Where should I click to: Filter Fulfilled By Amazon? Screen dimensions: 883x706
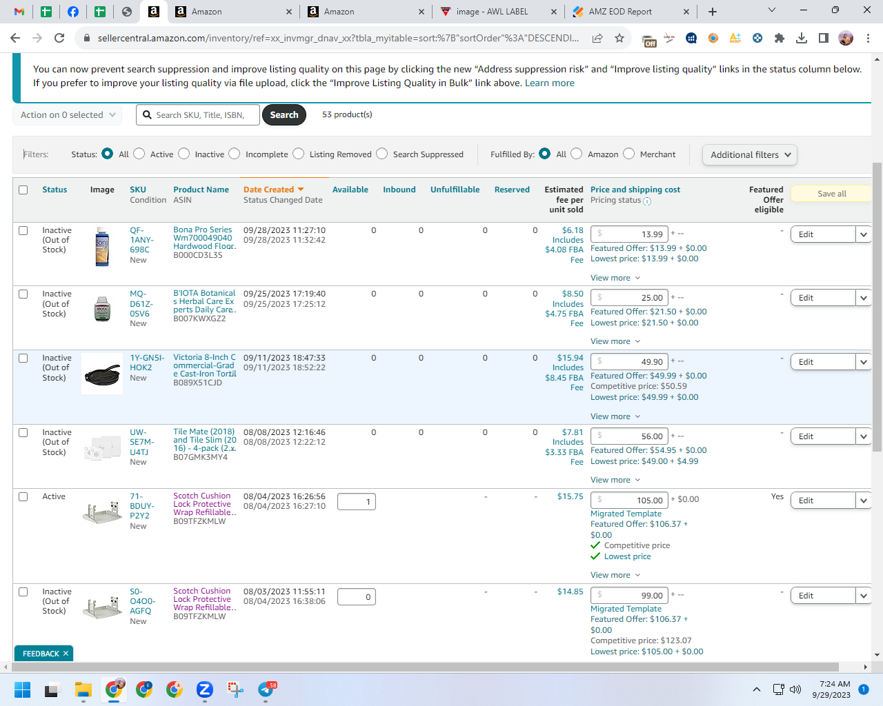[x=577, y=154]
